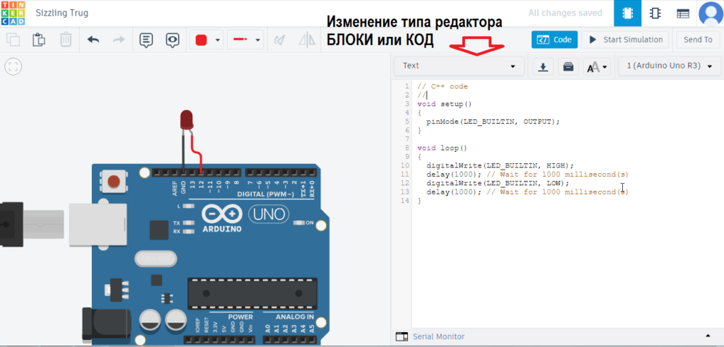Open wire color dropdown arrow

coord(218,40)
